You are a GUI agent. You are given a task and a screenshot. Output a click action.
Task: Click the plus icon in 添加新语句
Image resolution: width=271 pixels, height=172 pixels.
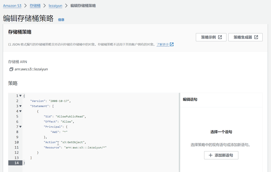pos(211,155)
